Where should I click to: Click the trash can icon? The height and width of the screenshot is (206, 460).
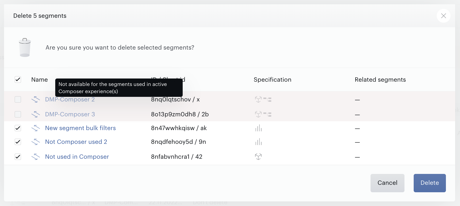tap(25, 48)
